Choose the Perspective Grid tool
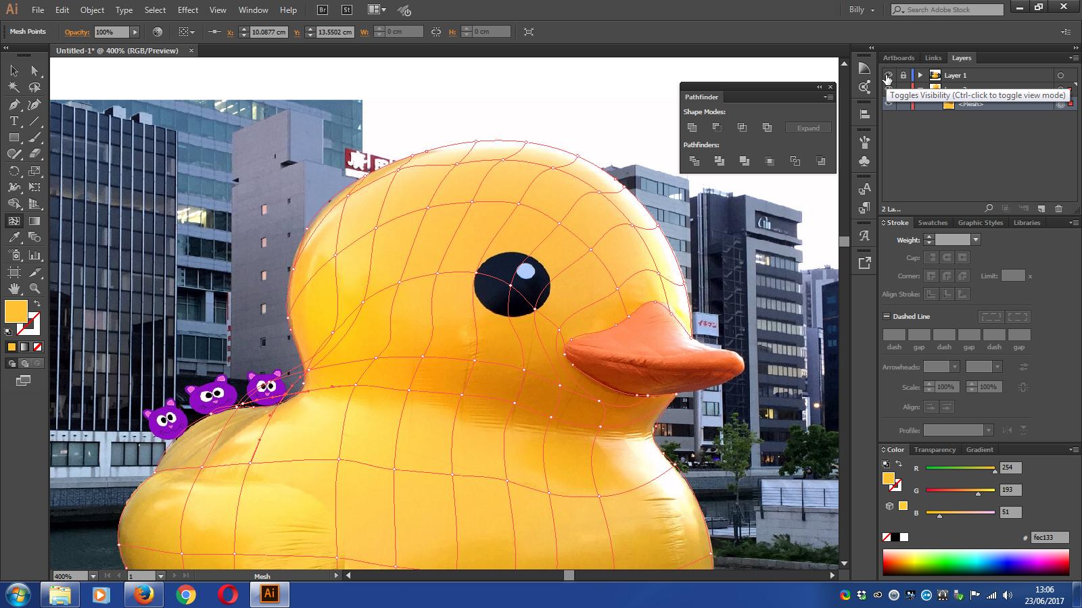The image size is (1082, 608). (x=34, y=204)
